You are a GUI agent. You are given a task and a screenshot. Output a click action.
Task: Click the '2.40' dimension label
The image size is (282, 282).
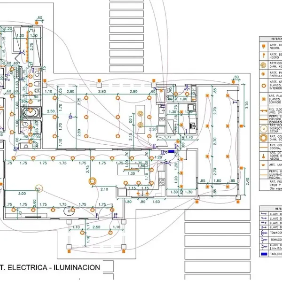(x=248, y=181)
